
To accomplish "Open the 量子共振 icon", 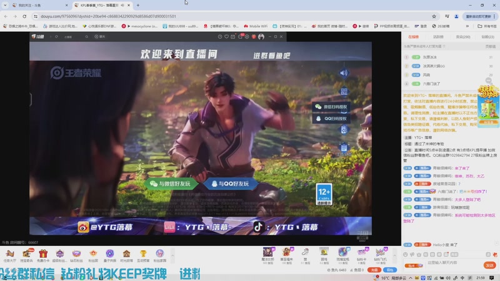I will click(110, 255).
